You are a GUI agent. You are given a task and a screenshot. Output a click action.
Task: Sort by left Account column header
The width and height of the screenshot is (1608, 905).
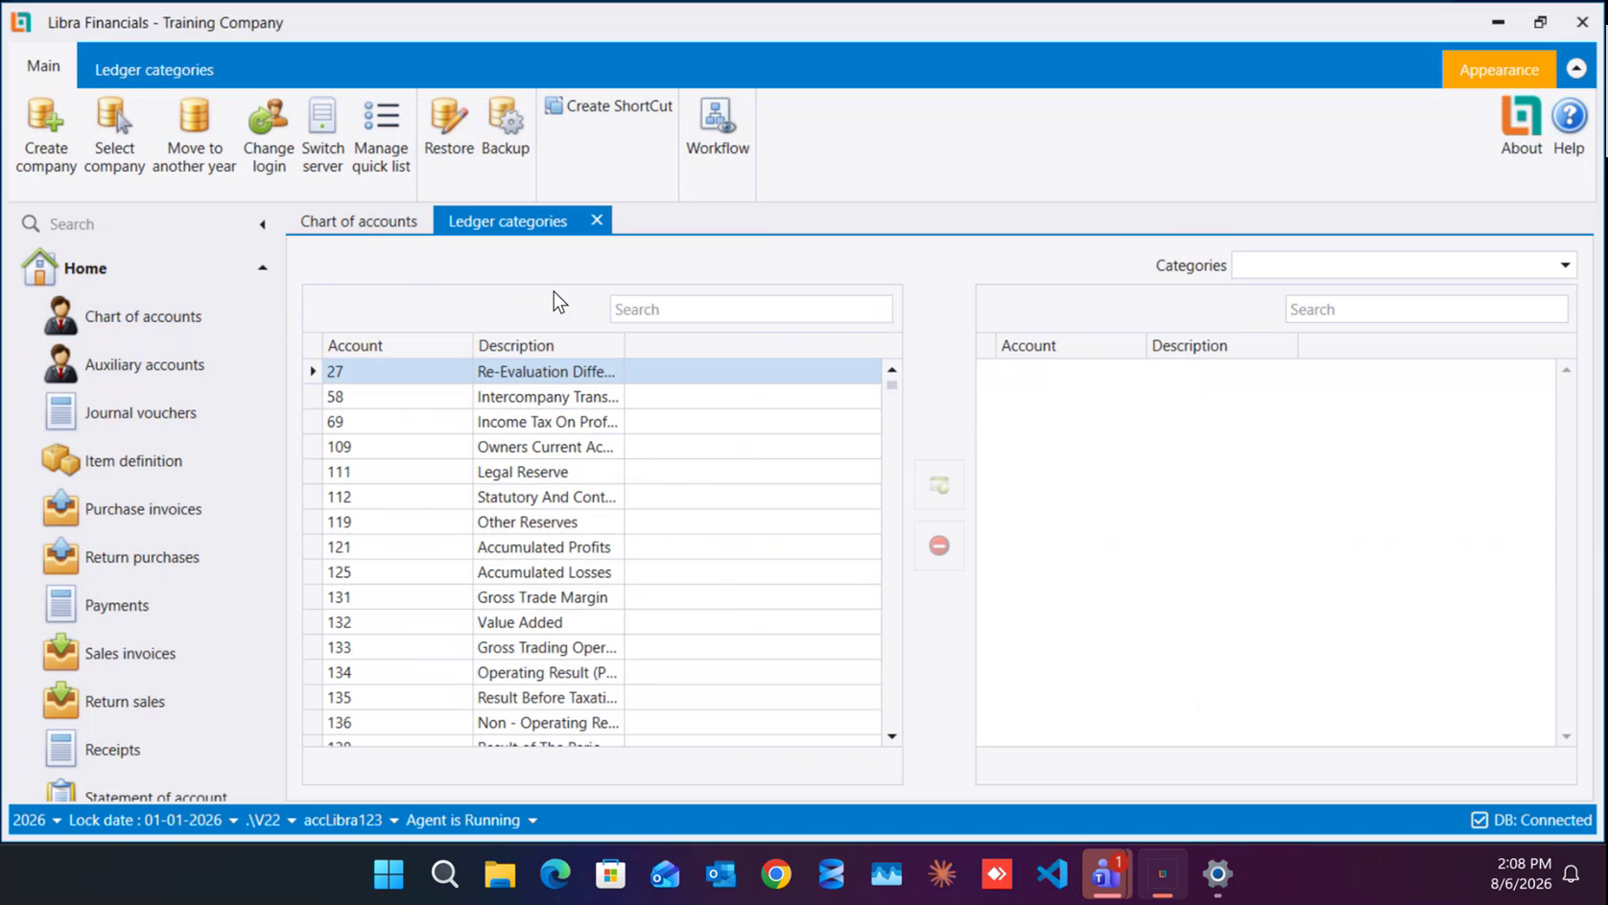tap(397, 346)
